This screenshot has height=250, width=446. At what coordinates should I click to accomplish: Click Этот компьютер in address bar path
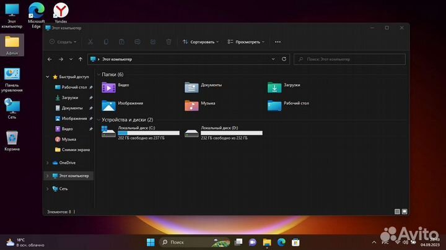pos(117,59)
